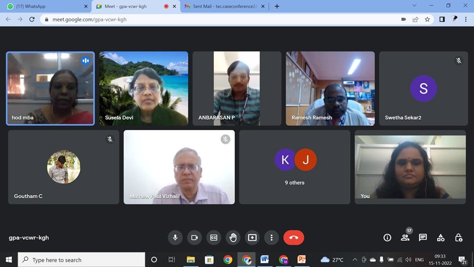
Task: Expand the browser tab search chevron
Action: (414, 6)
